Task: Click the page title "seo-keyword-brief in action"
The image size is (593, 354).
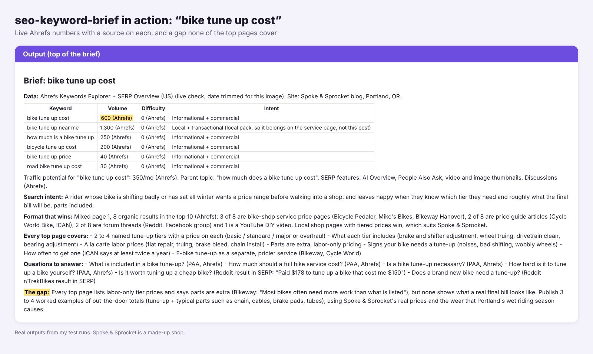Action: [x=148, y=20]
